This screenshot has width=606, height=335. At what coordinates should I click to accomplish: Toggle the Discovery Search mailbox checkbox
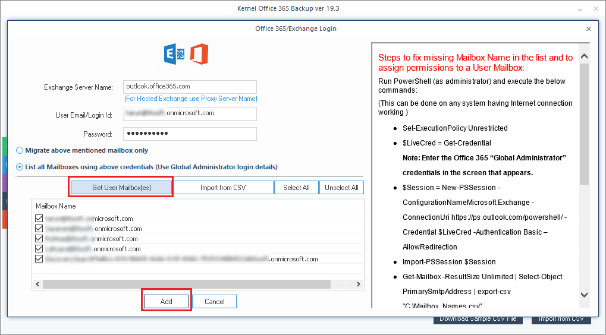point(39,258)
